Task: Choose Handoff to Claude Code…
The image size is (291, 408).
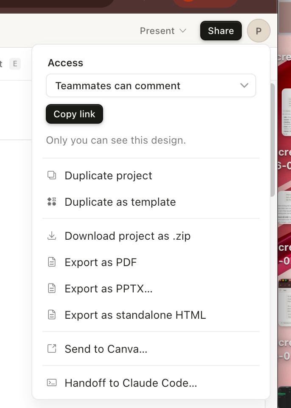Action: (151, 383)
